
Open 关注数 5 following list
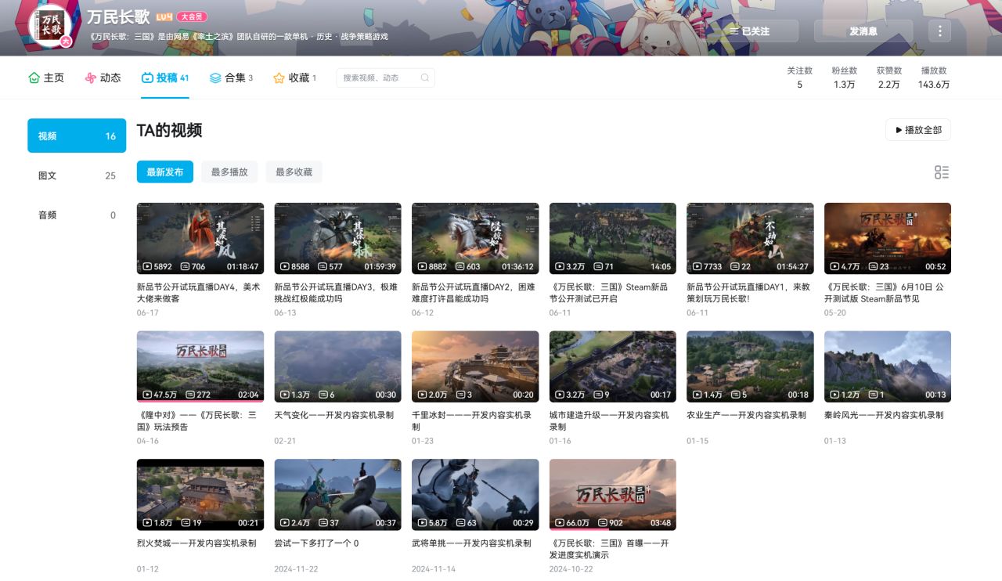click(799, 78)
